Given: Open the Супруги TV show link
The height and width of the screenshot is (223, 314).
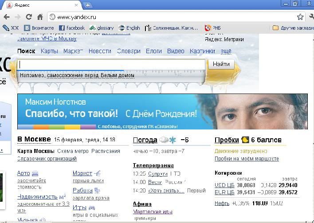Looking at the screenshot, I should pos(158,174).
